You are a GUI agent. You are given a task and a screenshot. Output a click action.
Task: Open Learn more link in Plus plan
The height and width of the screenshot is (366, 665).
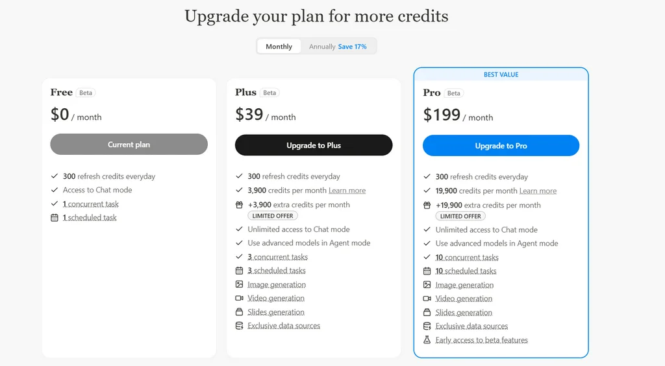coord(347,190)
